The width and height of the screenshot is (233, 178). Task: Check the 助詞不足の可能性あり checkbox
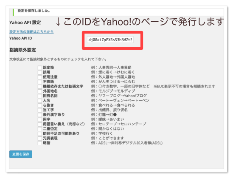(39, 134)
